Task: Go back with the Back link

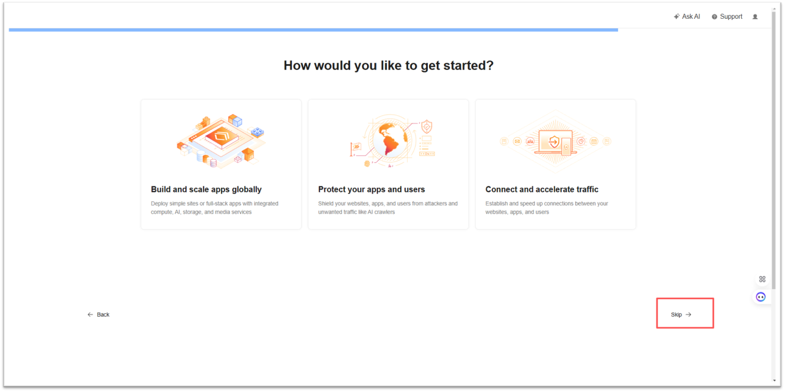Action: pos(103,315)
